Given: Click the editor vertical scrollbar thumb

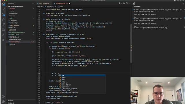Looking at the screenshot, I should coord(131,44).
